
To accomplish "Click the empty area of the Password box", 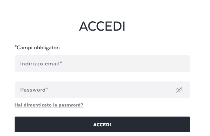I will [111, 90].
